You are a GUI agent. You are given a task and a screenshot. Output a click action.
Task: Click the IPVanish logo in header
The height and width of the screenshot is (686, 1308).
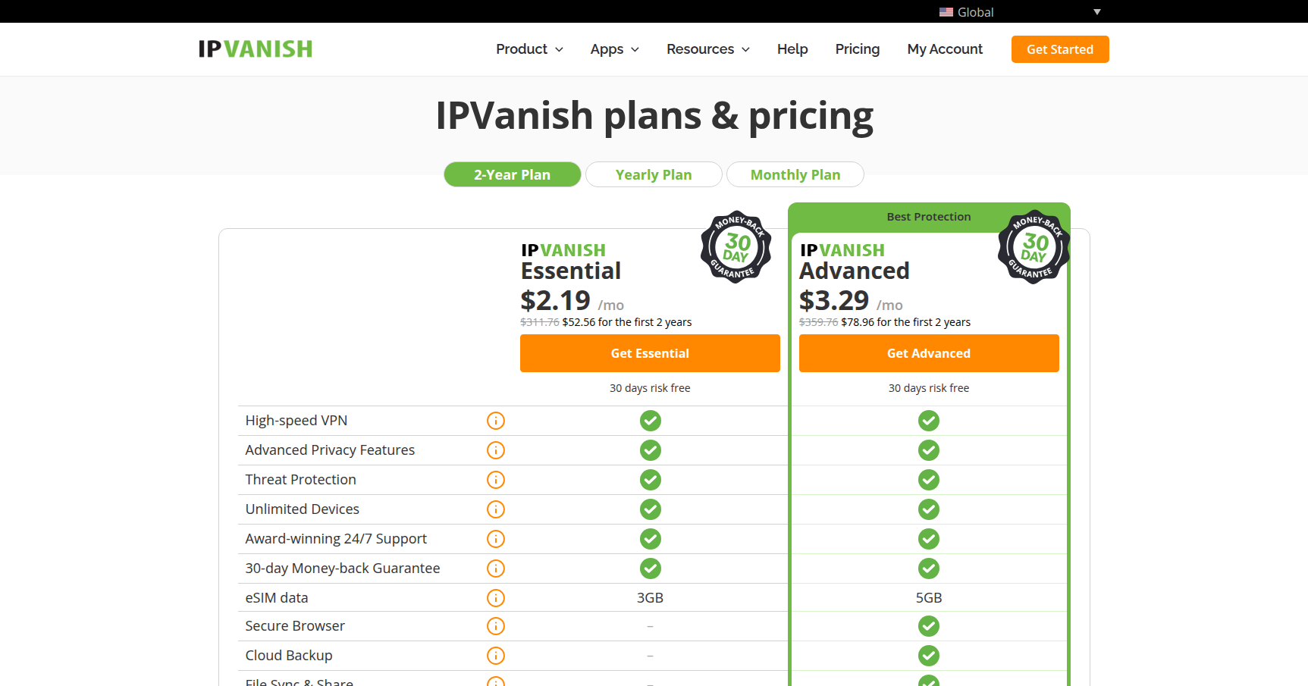point(255,49)
